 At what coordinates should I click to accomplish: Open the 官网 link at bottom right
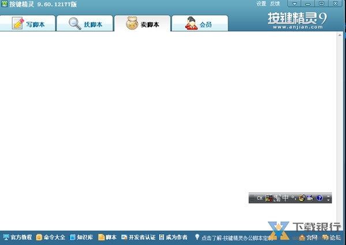pos(309,238)
